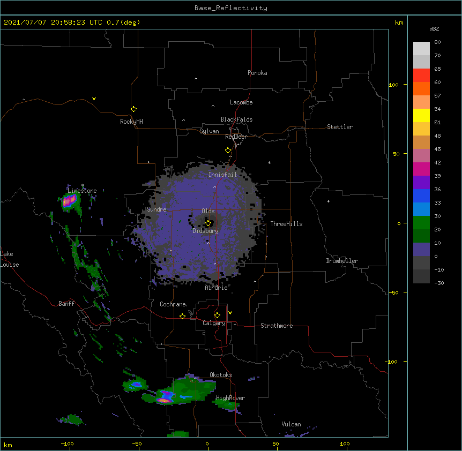
Task: Click the Lacombe city label
Action: [x=241, y=102]
